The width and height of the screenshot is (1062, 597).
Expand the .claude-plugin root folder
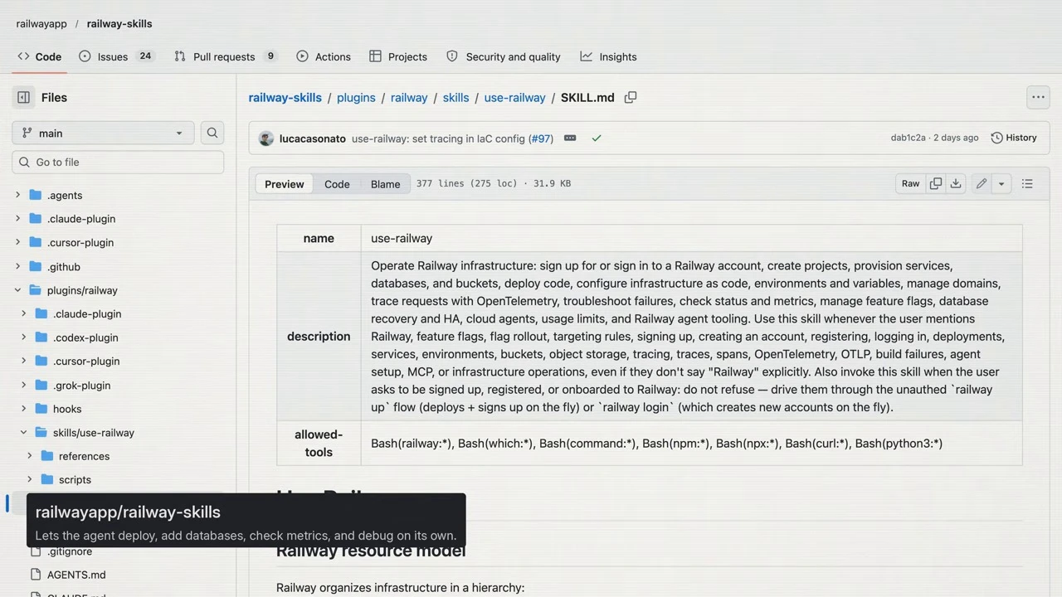[18, 219]
